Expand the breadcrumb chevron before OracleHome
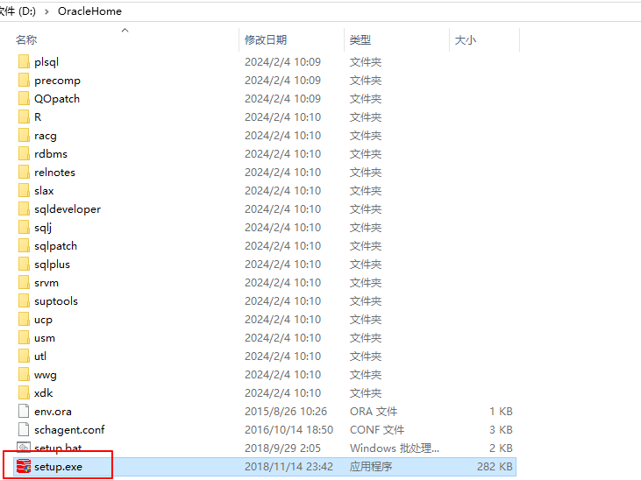This screenshot has width=641, height=480. [x=46, y=11]
